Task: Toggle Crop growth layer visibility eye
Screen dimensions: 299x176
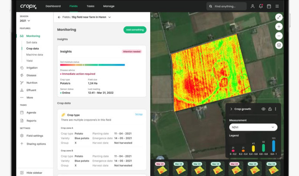Action: [263, 109]
